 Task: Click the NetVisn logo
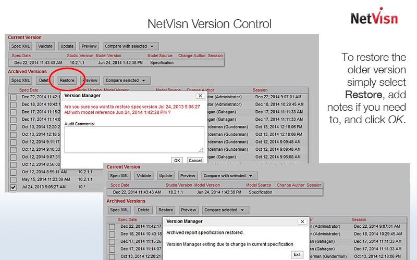[x=374, y=17]
